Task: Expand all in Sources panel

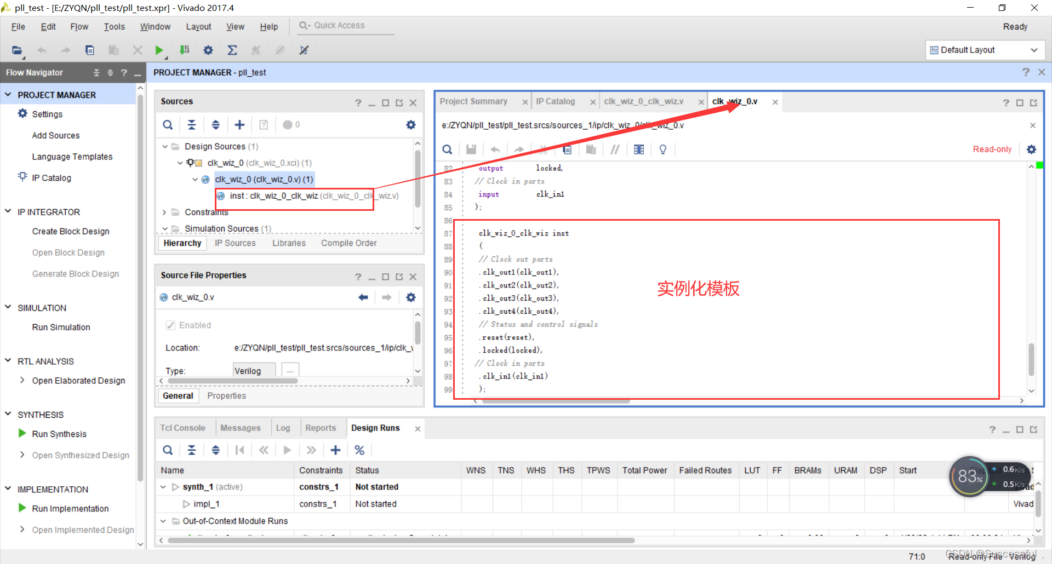Action: 216,125
